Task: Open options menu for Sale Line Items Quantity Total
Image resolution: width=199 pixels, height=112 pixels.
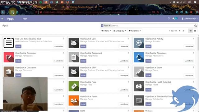Action: pos(63,39)
